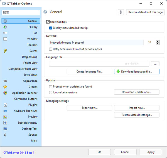Image resolution: width=167 pixels, height=158 pixels.
Task: Decrease network timeout with down arrow
Action: pos(158,44)
